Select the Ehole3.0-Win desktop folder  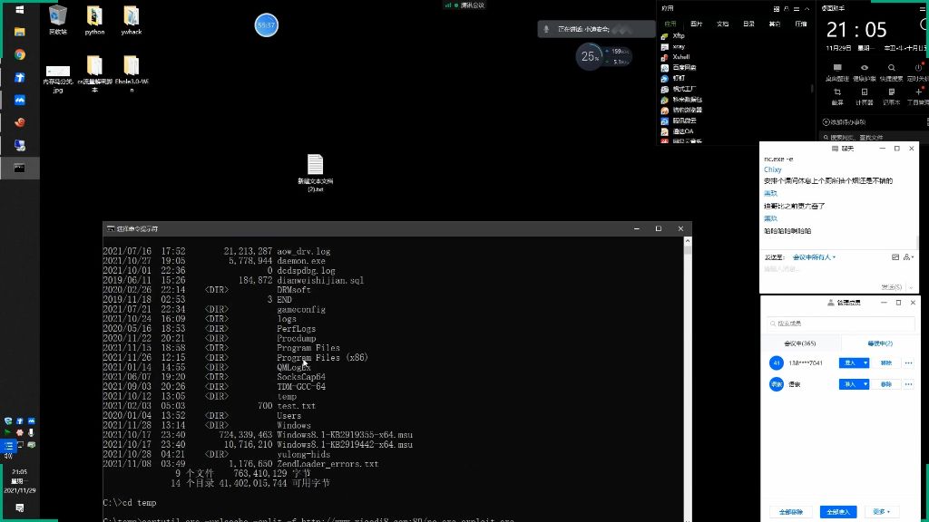131,73
